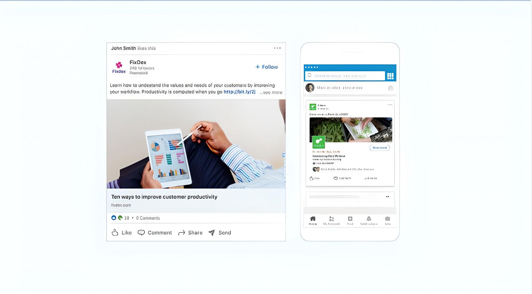Open the FixDox logo
532x294 pixels.
pyautogui.click(x=119, y=67)
